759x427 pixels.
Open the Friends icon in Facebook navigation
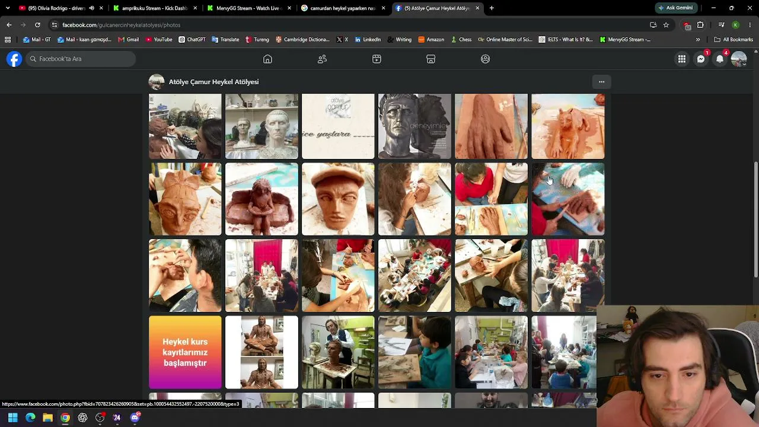[322, 59]
